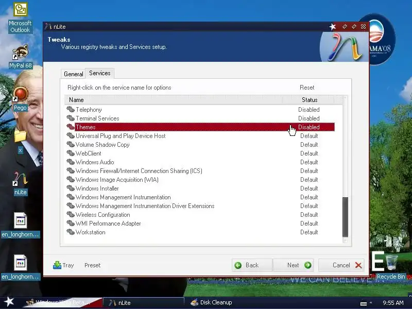Switch to Windows Vista Beta taskbar button
The image size is (412, 309).
point(62,302)
